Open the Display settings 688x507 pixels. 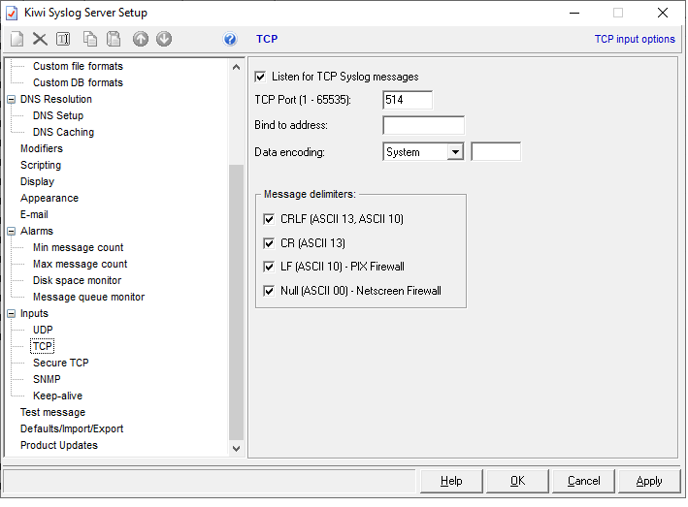tap(37, 181)
